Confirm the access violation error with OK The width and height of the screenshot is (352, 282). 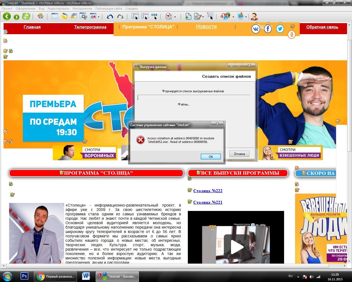[211, 156]
